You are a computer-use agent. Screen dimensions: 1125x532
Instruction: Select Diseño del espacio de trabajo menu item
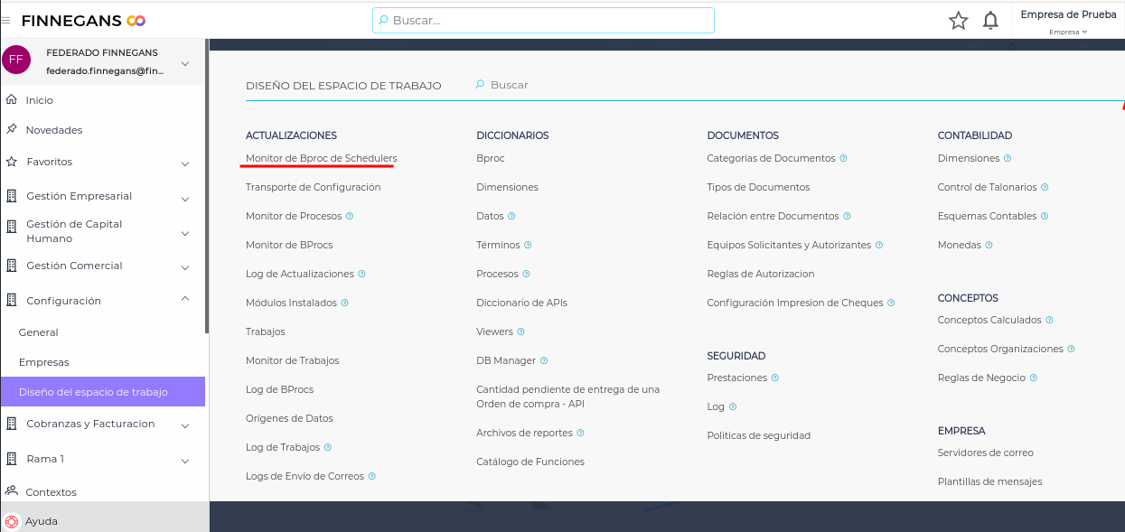pos(102,392)
